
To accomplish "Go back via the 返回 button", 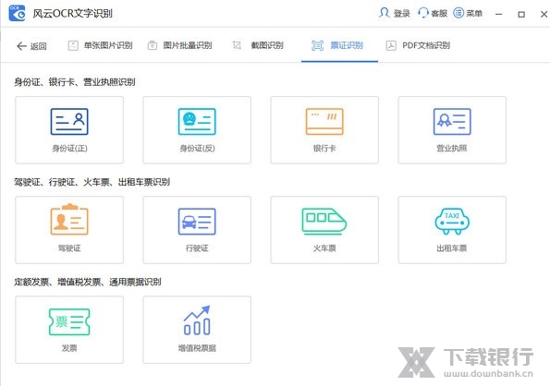I will [31, 46].
